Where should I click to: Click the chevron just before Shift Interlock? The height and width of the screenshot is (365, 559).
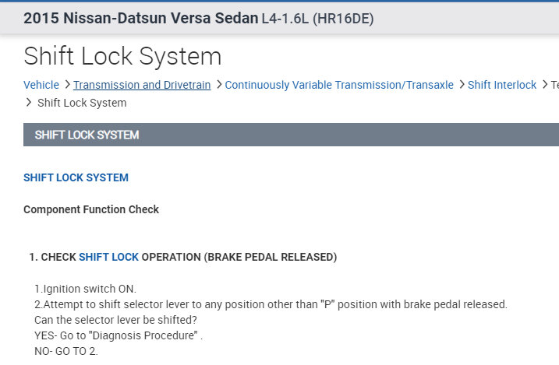click(462, 85)
